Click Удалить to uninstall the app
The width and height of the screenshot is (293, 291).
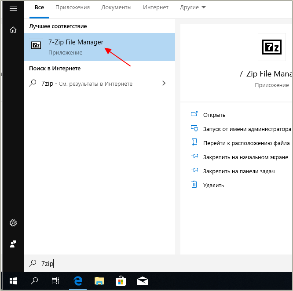click(213, 186)
